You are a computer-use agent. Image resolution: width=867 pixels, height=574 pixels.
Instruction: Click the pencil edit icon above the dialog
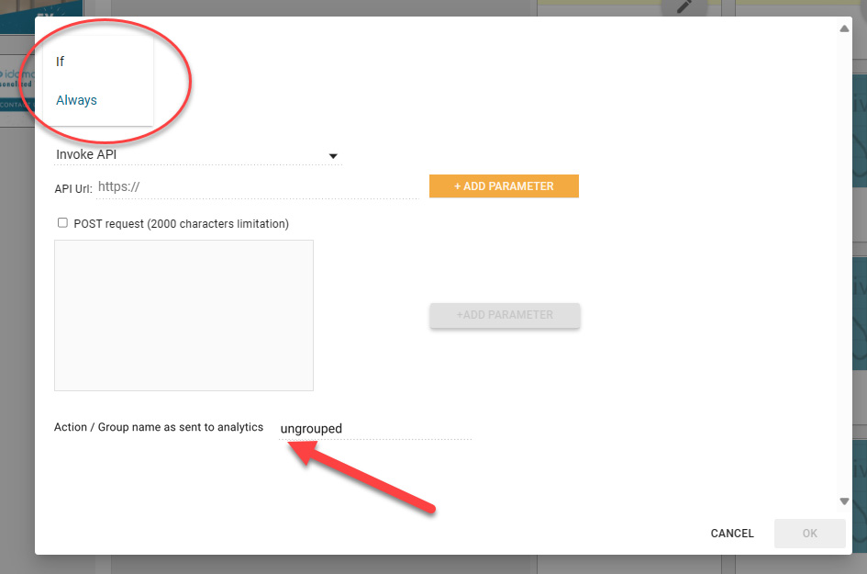[x=684, y=6]
